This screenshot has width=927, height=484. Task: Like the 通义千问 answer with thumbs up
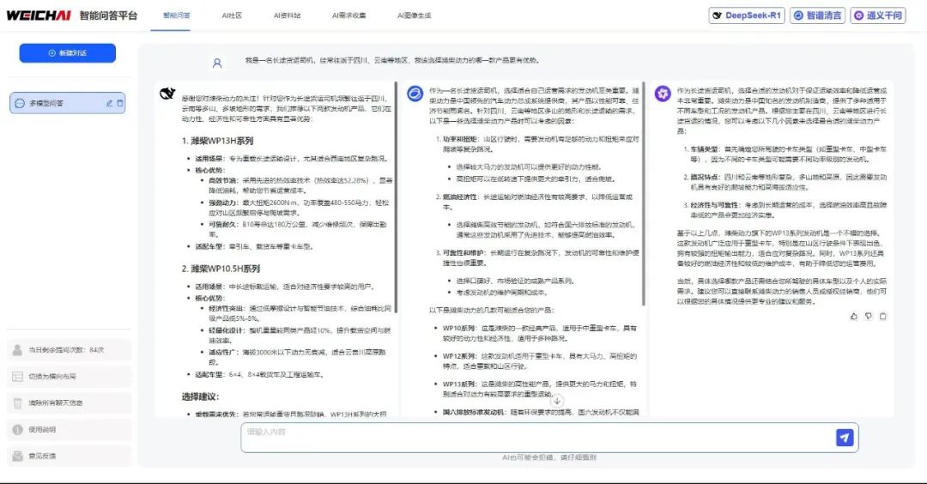[854, 316]
